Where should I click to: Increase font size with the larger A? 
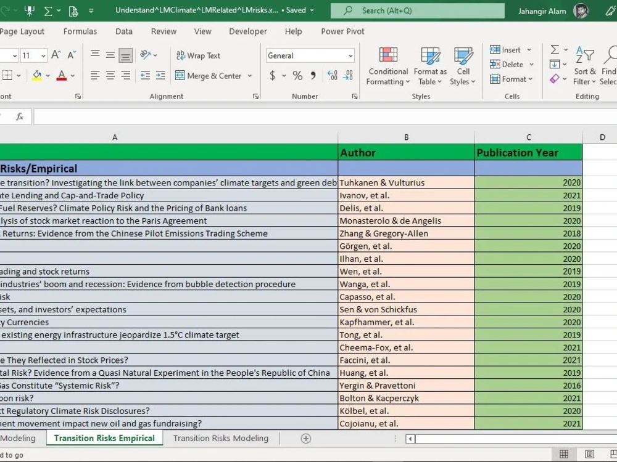56,55
